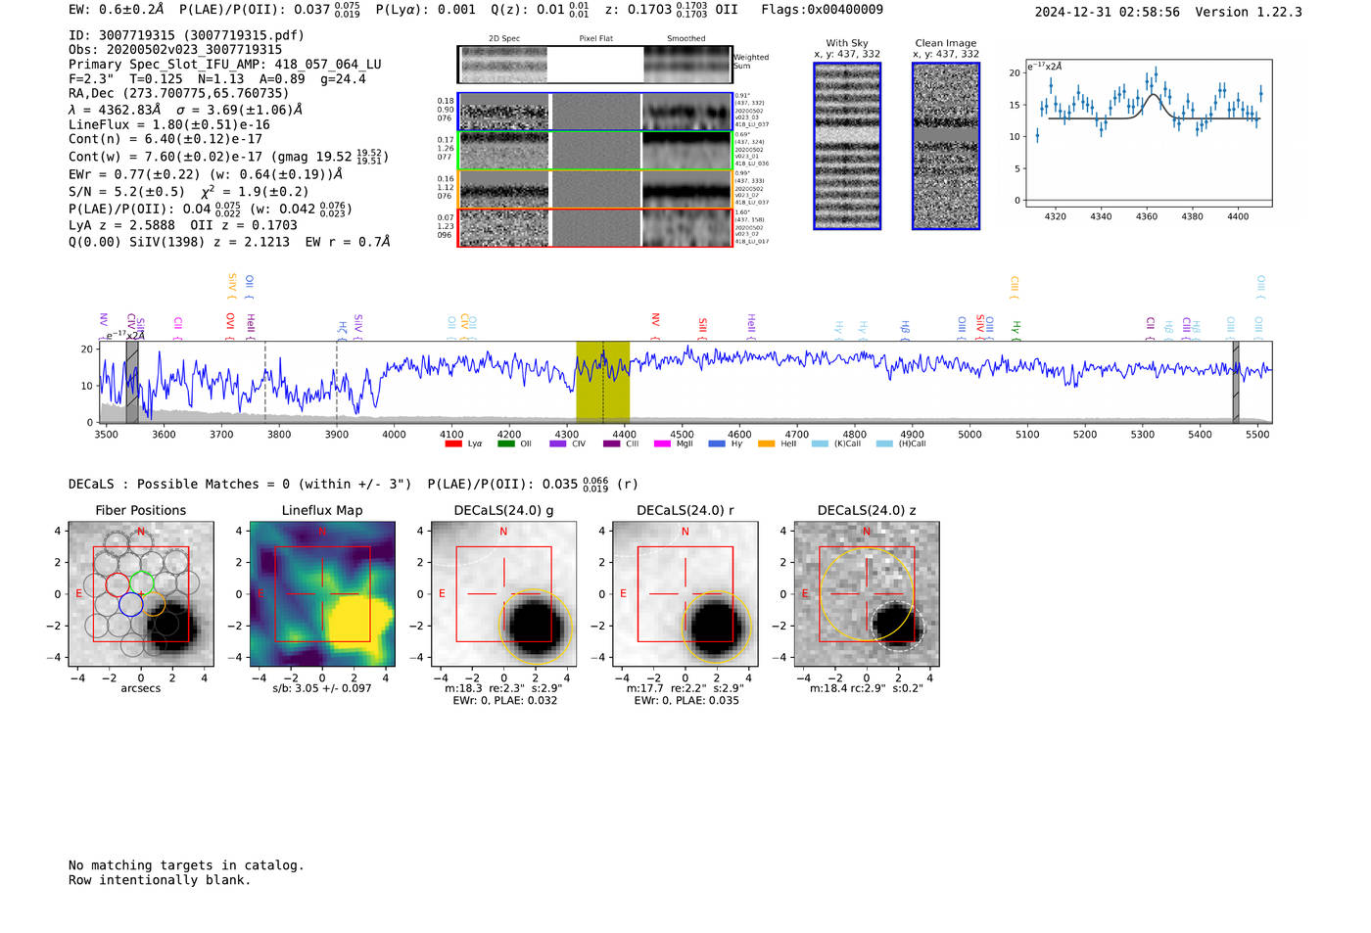1371x933 pixels.
Task: Click the dashed line near 3775 Å
Action: 265,382
